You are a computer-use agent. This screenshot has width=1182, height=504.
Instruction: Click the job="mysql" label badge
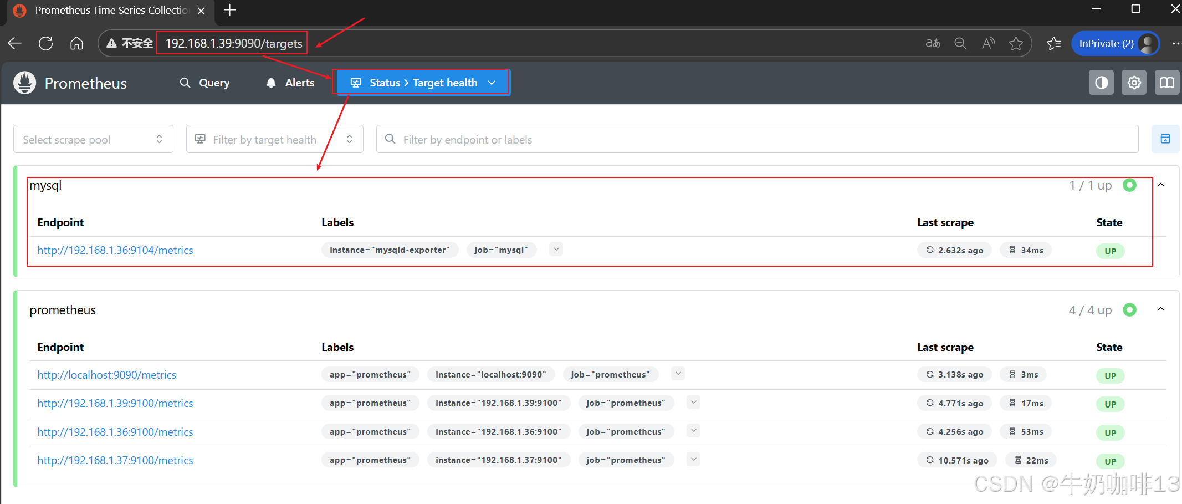coord(501,250)
